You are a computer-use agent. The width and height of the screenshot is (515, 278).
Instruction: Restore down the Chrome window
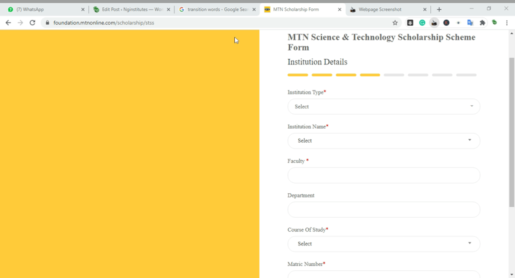(x=489, y=9)
